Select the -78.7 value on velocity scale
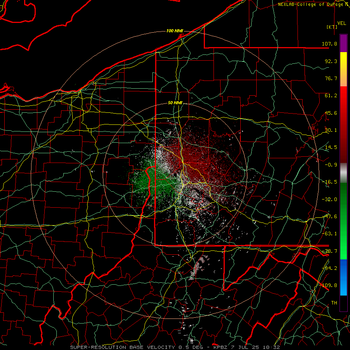The height and width of the screenshot is (350, 350). point(329,251)
